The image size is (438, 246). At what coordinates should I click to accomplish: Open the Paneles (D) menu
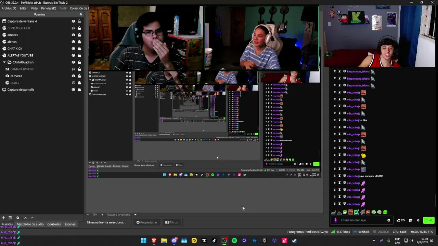49,8
